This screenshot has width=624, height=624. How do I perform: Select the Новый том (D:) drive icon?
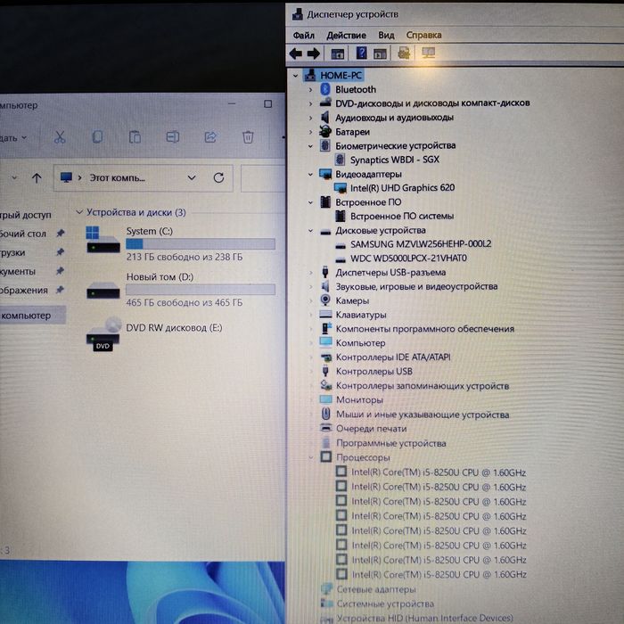tap(103, 290)
